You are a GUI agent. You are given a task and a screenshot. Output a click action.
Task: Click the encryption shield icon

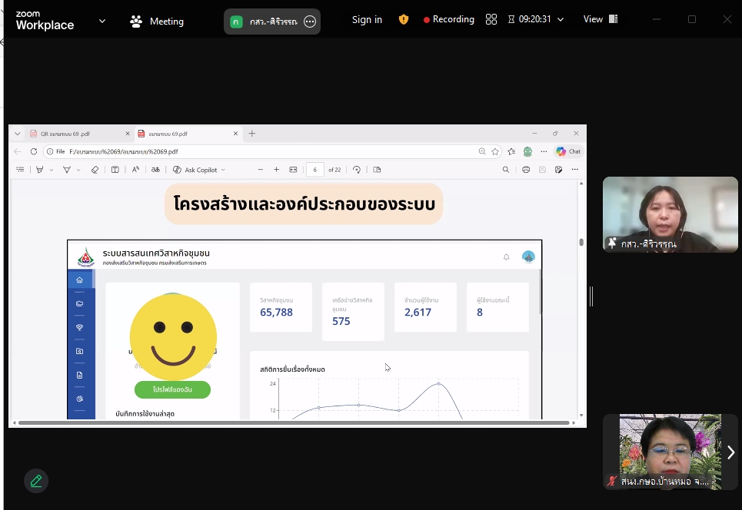tap(404, 20)
